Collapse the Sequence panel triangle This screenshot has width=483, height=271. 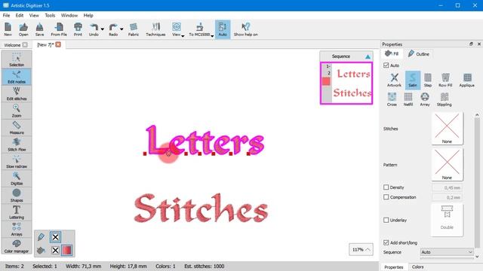pyautogui.click(x=368, y=56)
